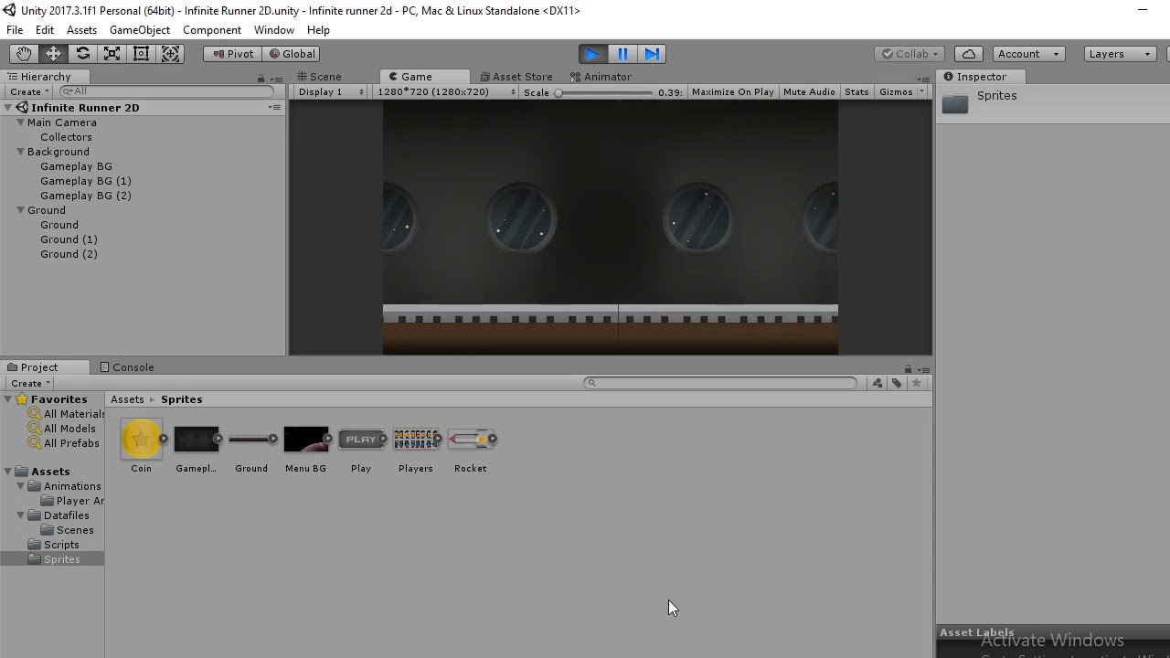Open the Window menu
The width and height of the screenshot is (1170, 658).
tap(274, 30)
